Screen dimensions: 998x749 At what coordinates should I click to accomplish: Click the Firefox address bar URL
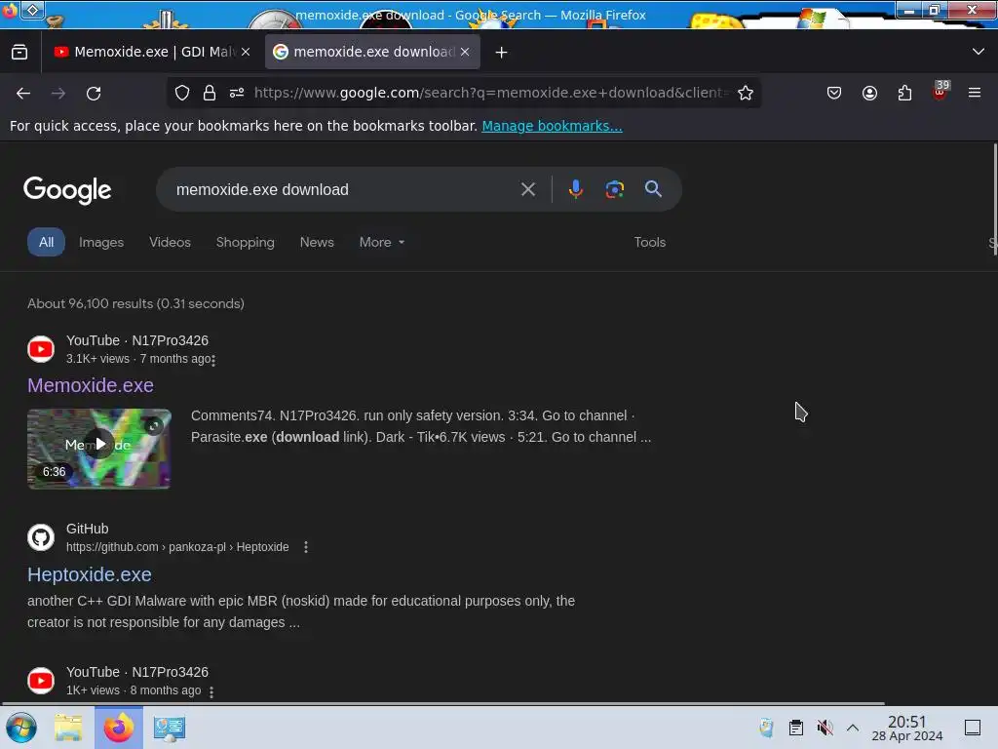[x=490, y=93]
